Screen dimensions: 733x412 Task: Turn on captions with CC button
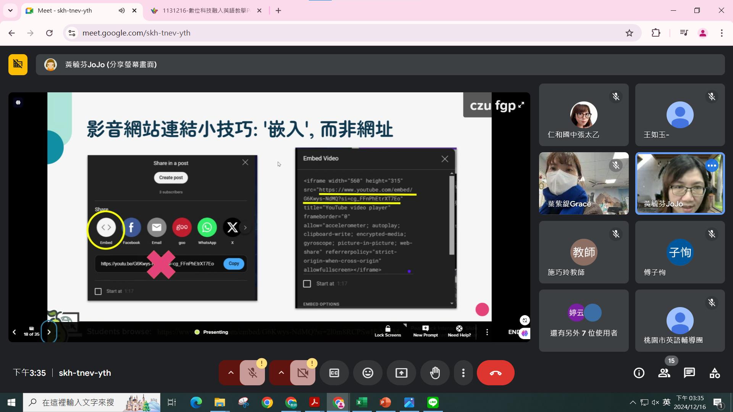point(334,373)
